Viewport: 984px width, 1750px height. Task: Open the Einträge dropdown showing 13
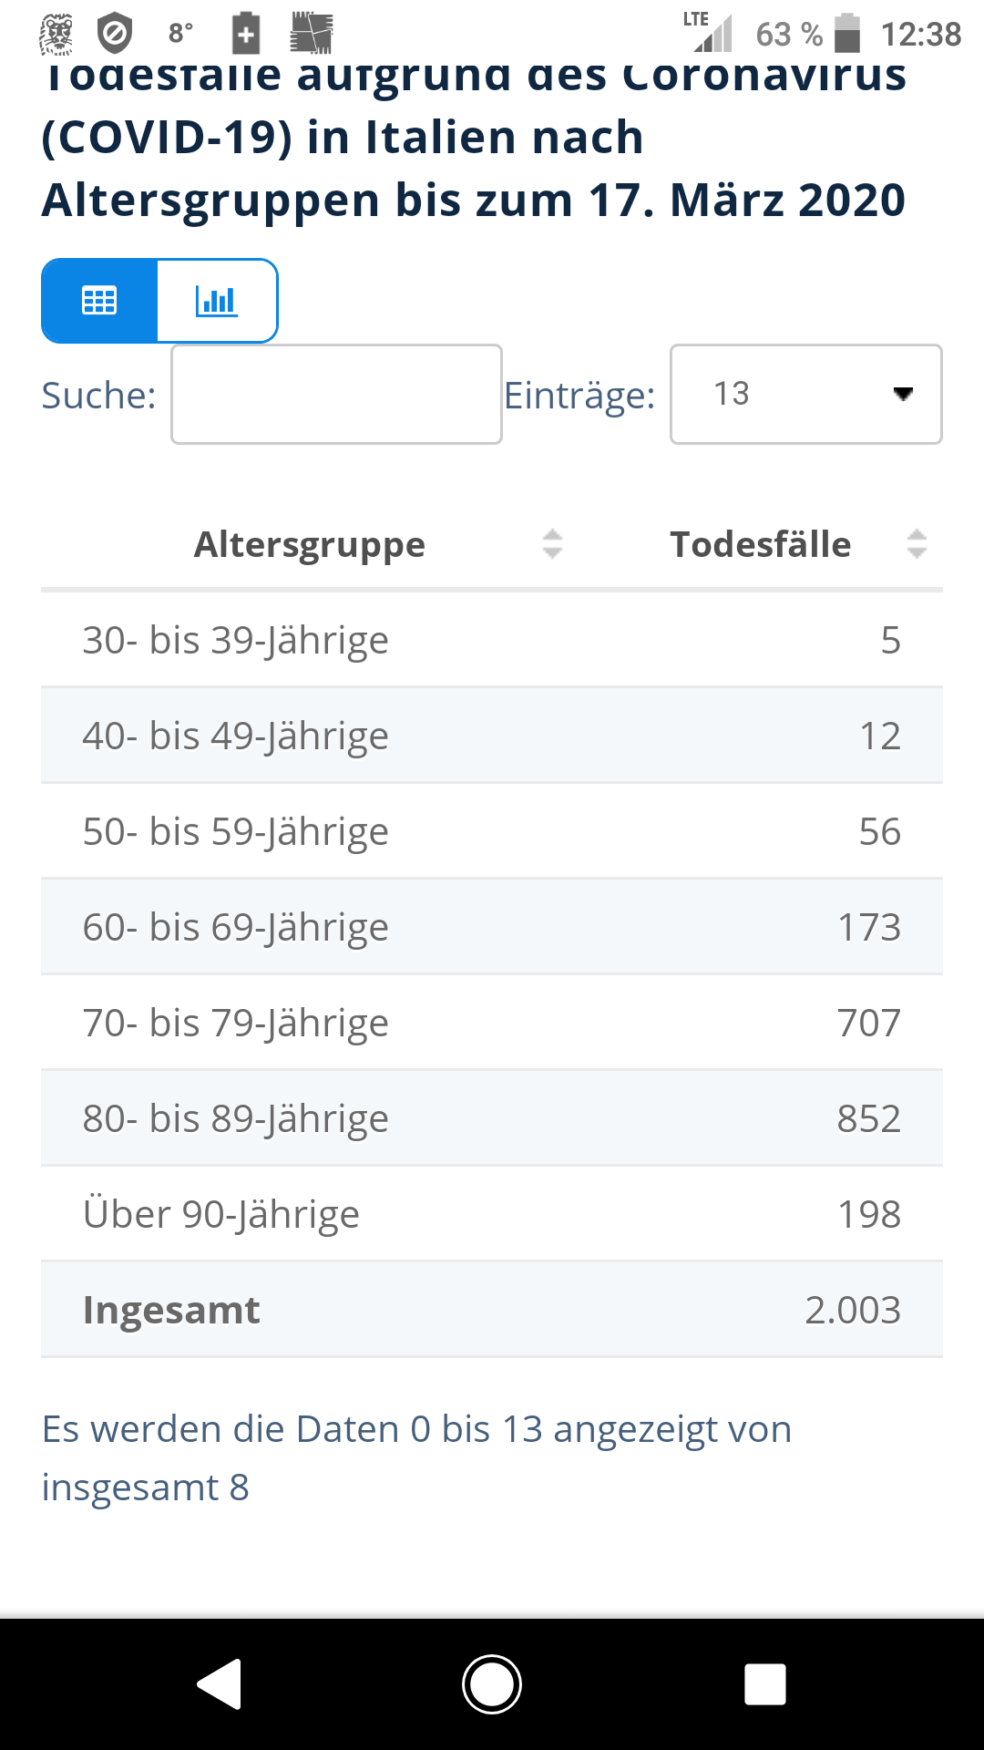[x=805, y=395]
